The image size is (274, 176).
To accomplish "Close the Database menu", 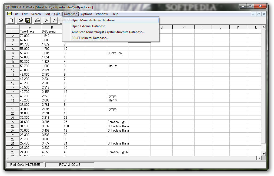I will pos(71,14).
